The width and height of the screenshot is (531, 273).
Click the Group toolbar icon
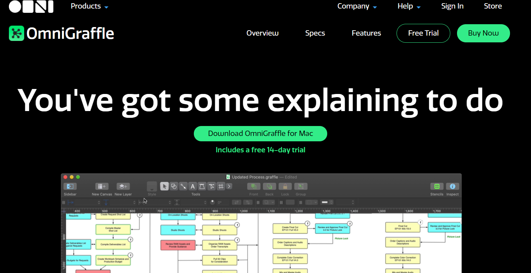301,186
